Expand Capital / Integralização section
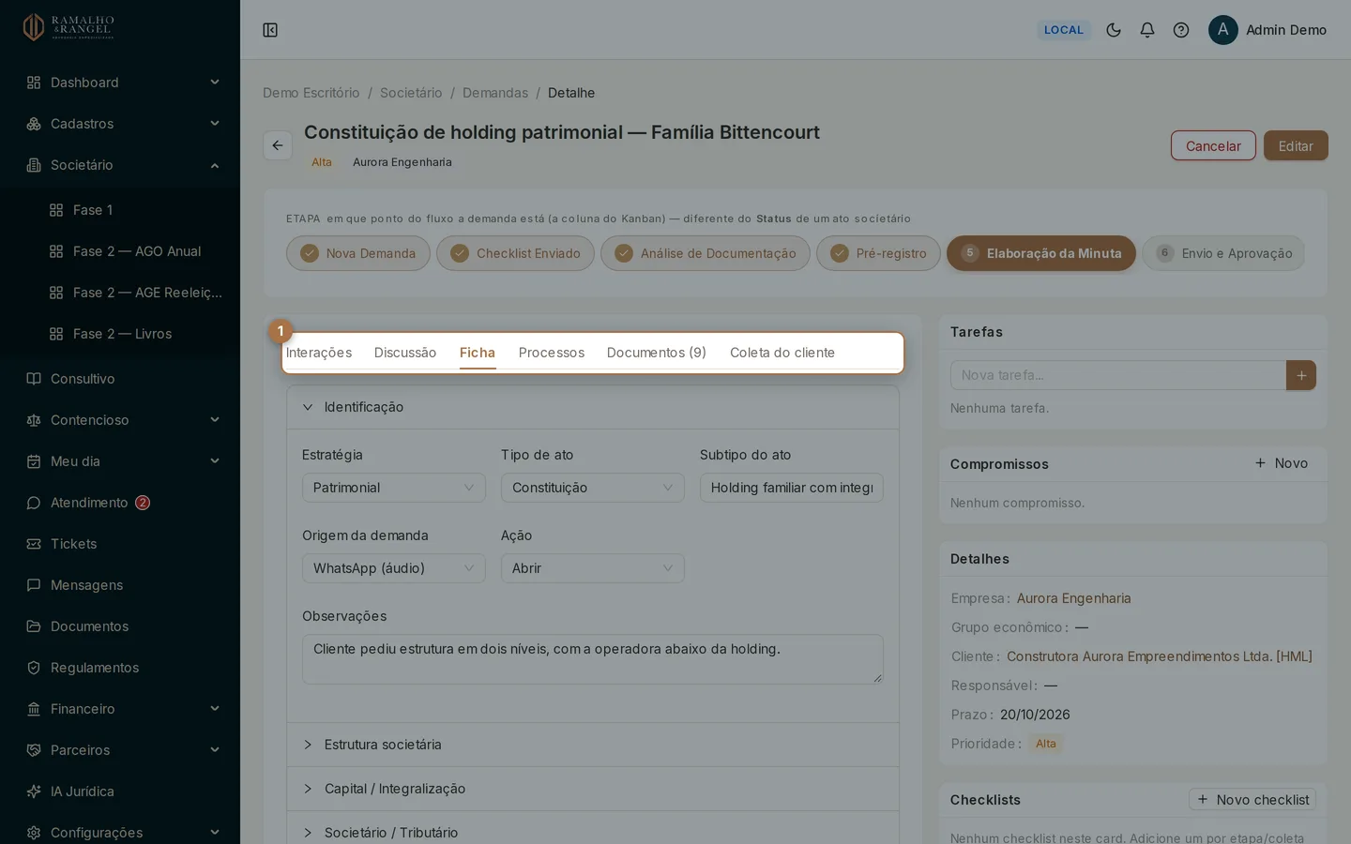The width and height of the screenshot is (1351, 844). coord(593,789)
